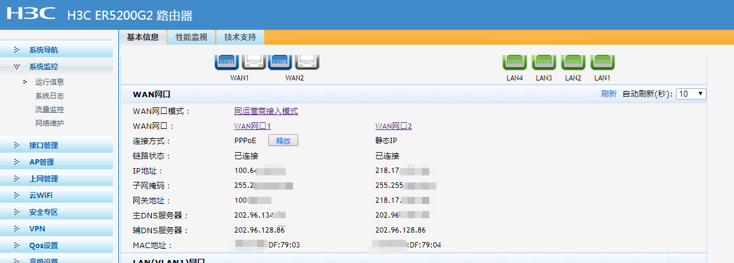Expand the 安全专区 menu section
734x263 pixels.
56,212
